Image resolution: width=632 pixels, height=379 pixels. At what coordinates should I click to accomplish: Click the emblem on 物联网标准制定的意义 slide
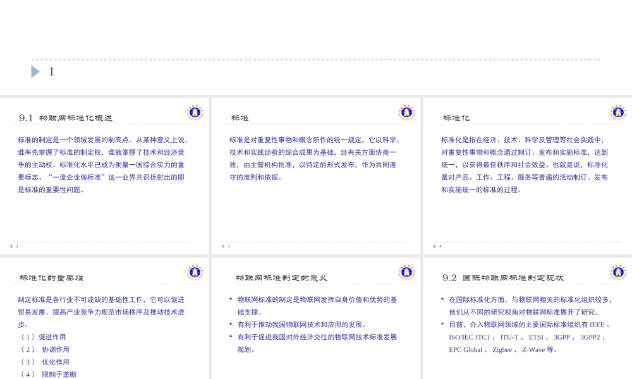pyautogui.click(x=406, y=272)
